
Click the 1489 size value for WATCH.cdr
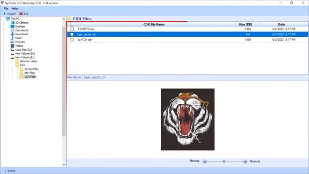pyautogui.click(x=248, y=40)
